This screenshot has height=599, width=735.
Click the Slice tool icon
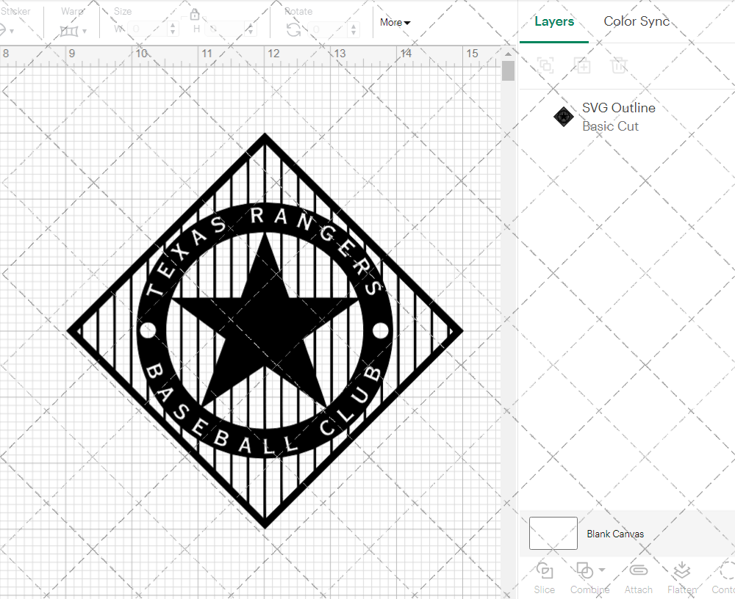(545, 571)
